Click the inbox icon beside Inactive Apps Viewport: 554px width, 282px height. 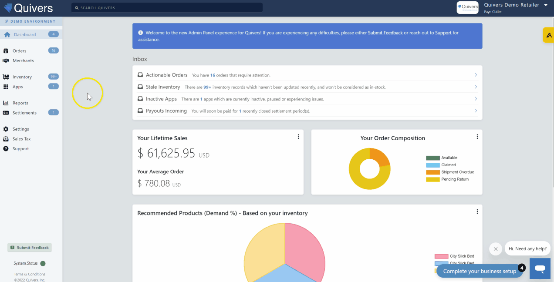tap(140, 99)
